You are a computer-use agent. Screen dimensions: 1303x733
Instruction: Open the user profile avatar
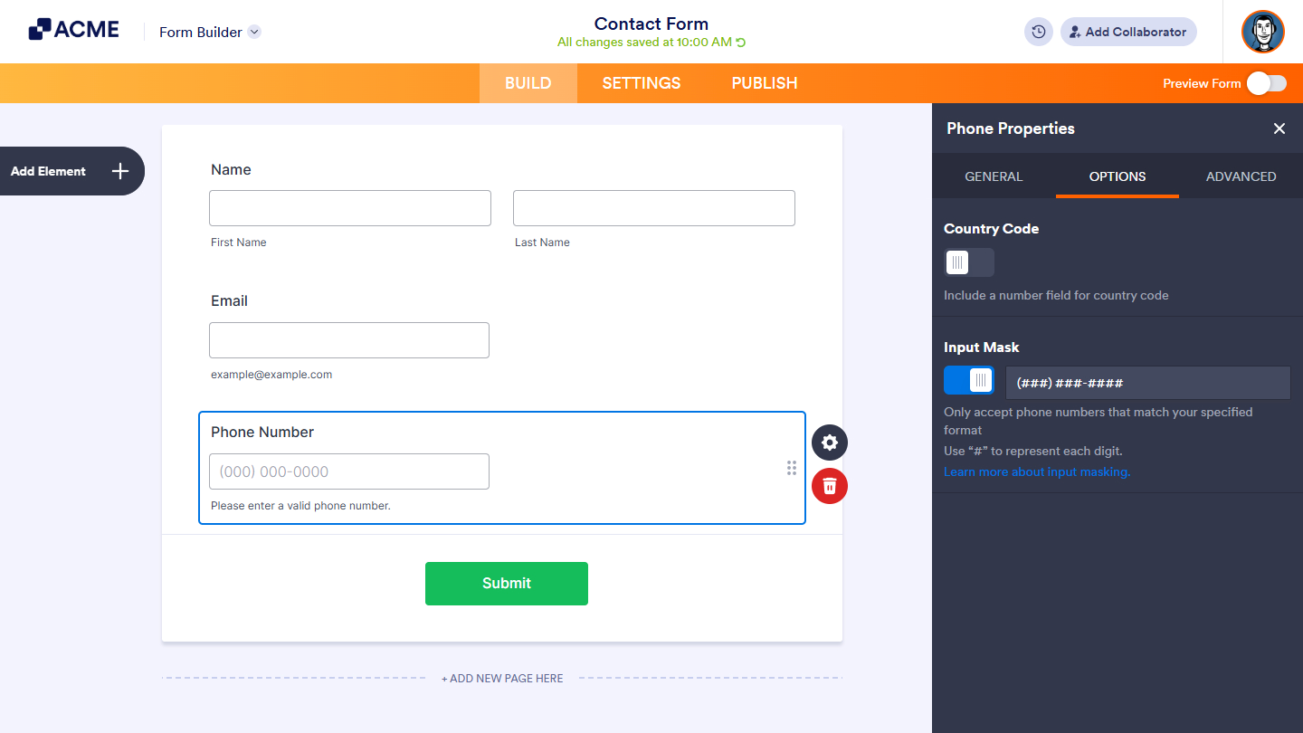(1262, 32)
